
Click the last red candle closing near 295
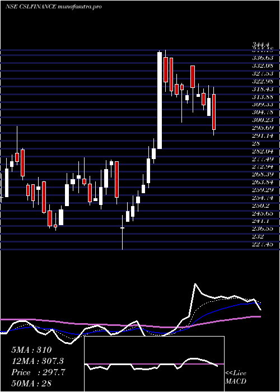point(214,111)
